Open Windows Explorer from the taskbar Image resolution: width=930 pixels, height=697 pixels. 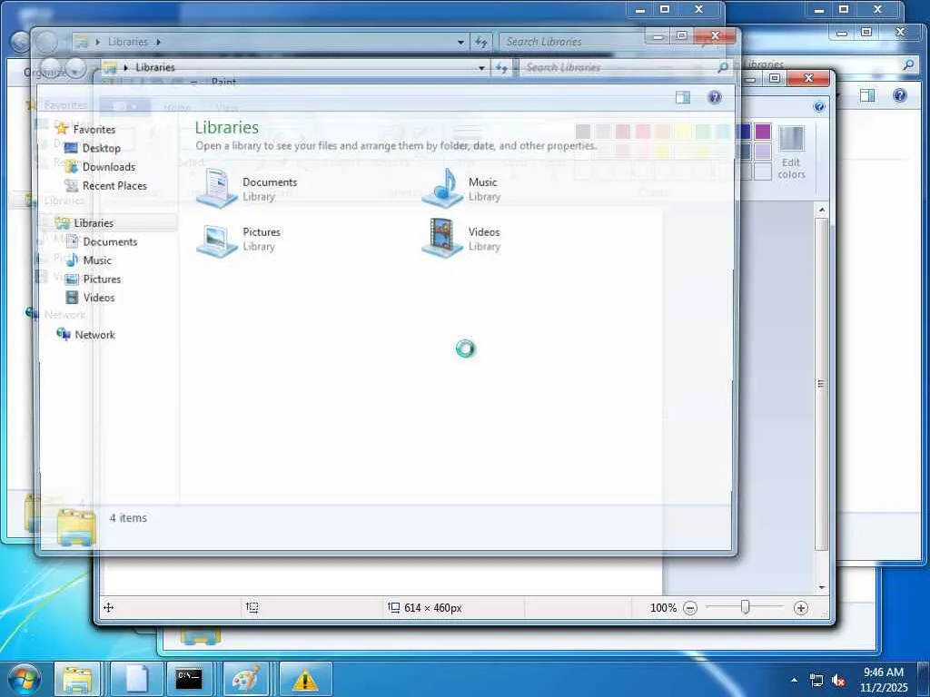78,679
